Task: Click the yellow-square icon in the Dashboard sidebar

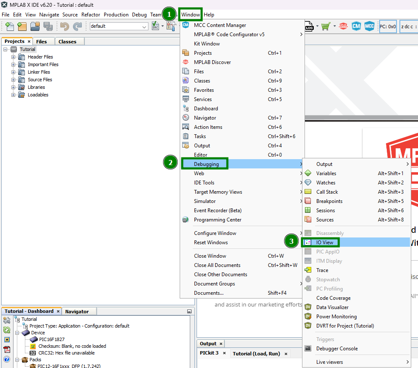Action: pyautogui.click(x=7, y=339)
